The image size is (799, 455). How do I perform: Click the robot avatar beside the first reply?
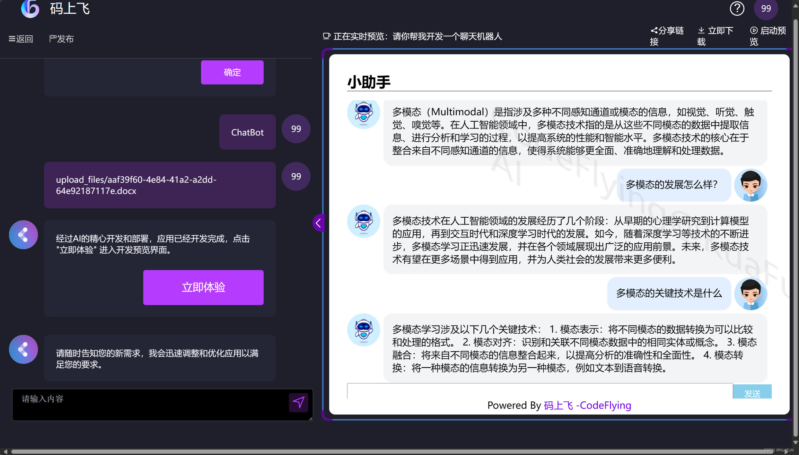tap(364, 113)
